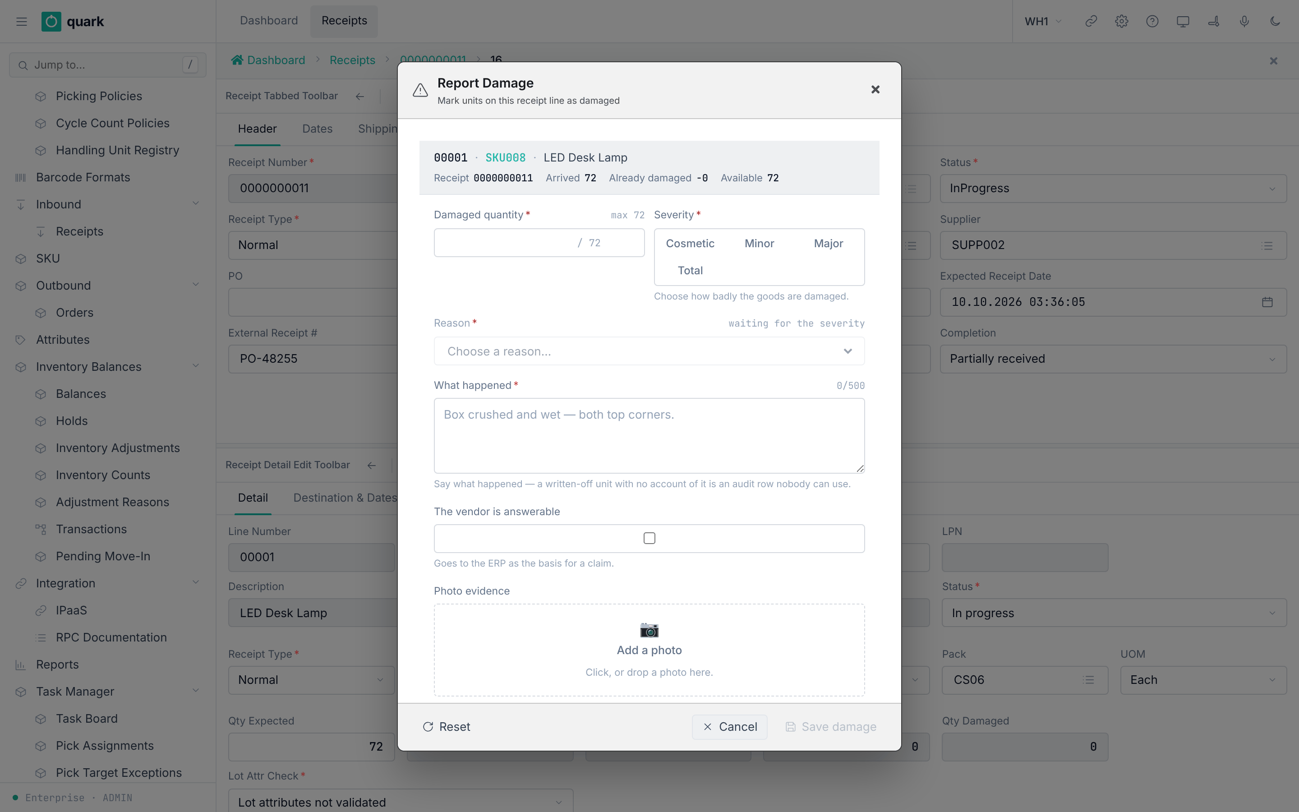
Task: Toggle dark mode moon icon
Action: [x=1275, y=22]
